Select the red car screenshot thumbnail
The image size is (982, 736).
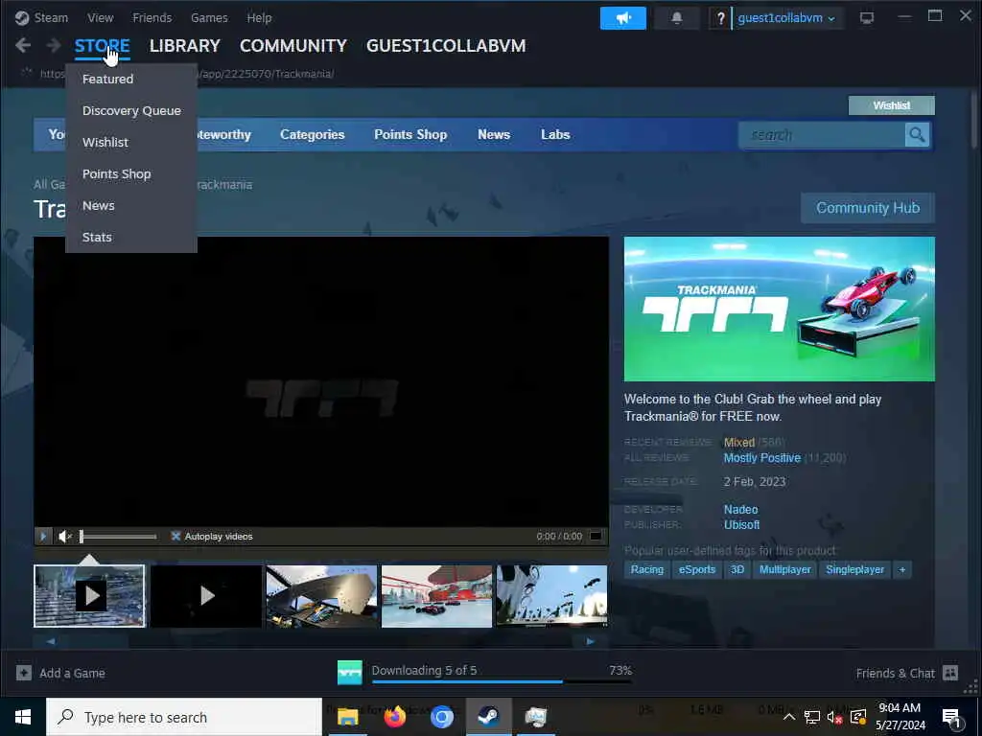(436, 596)
